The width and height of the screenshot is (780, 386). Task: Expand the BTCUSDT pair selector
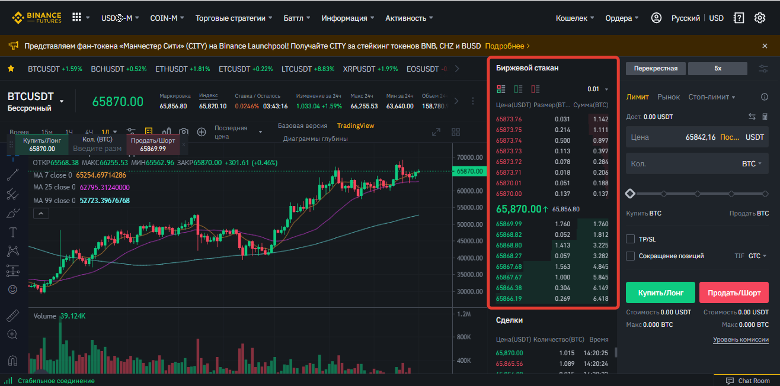pos(61,102)
